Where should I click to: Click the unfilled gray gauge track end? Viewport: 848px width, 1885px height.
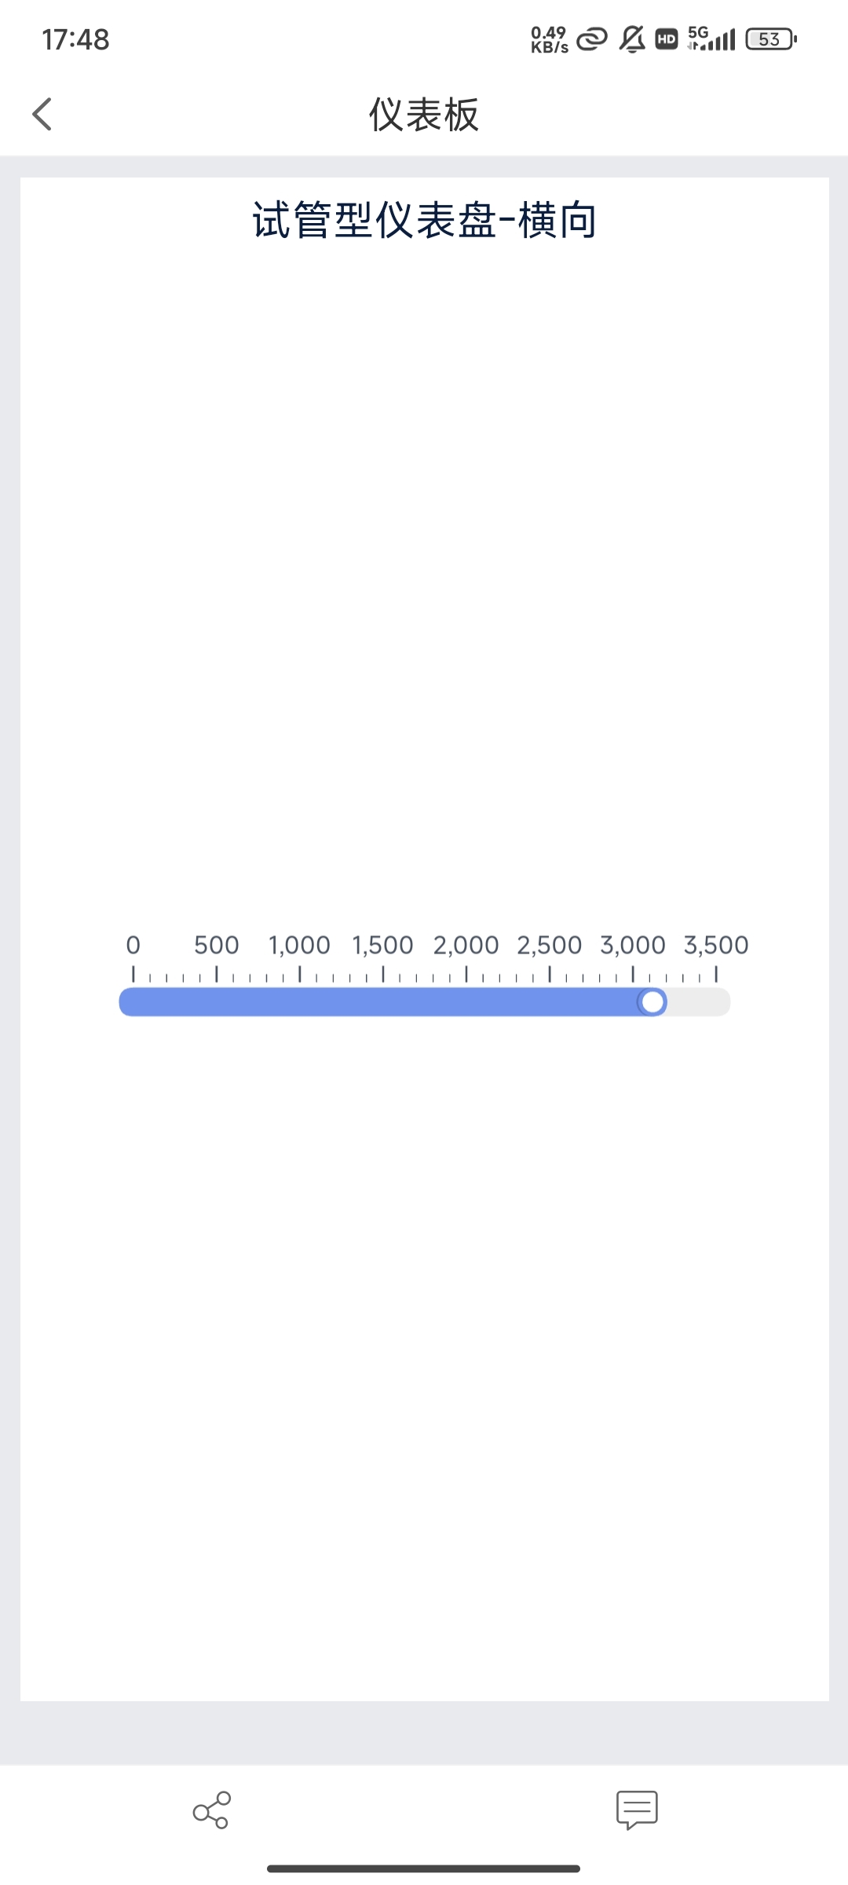click(x=703, y=1002)
